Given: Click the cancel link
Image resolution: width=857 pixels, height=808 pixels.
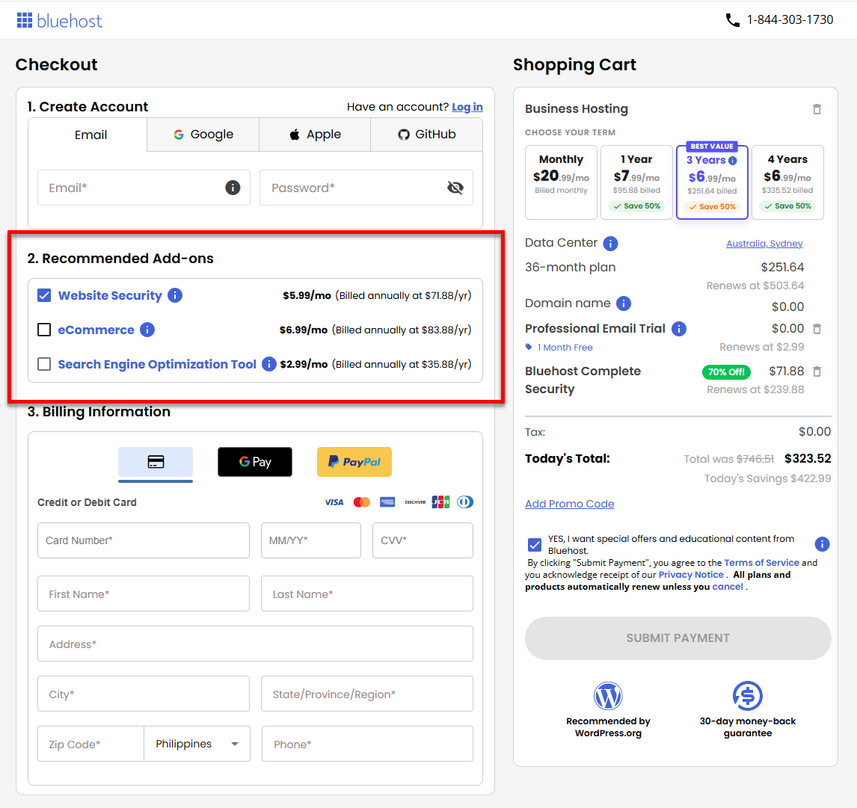Looking at the screenshot, I should tap(728, 587).
